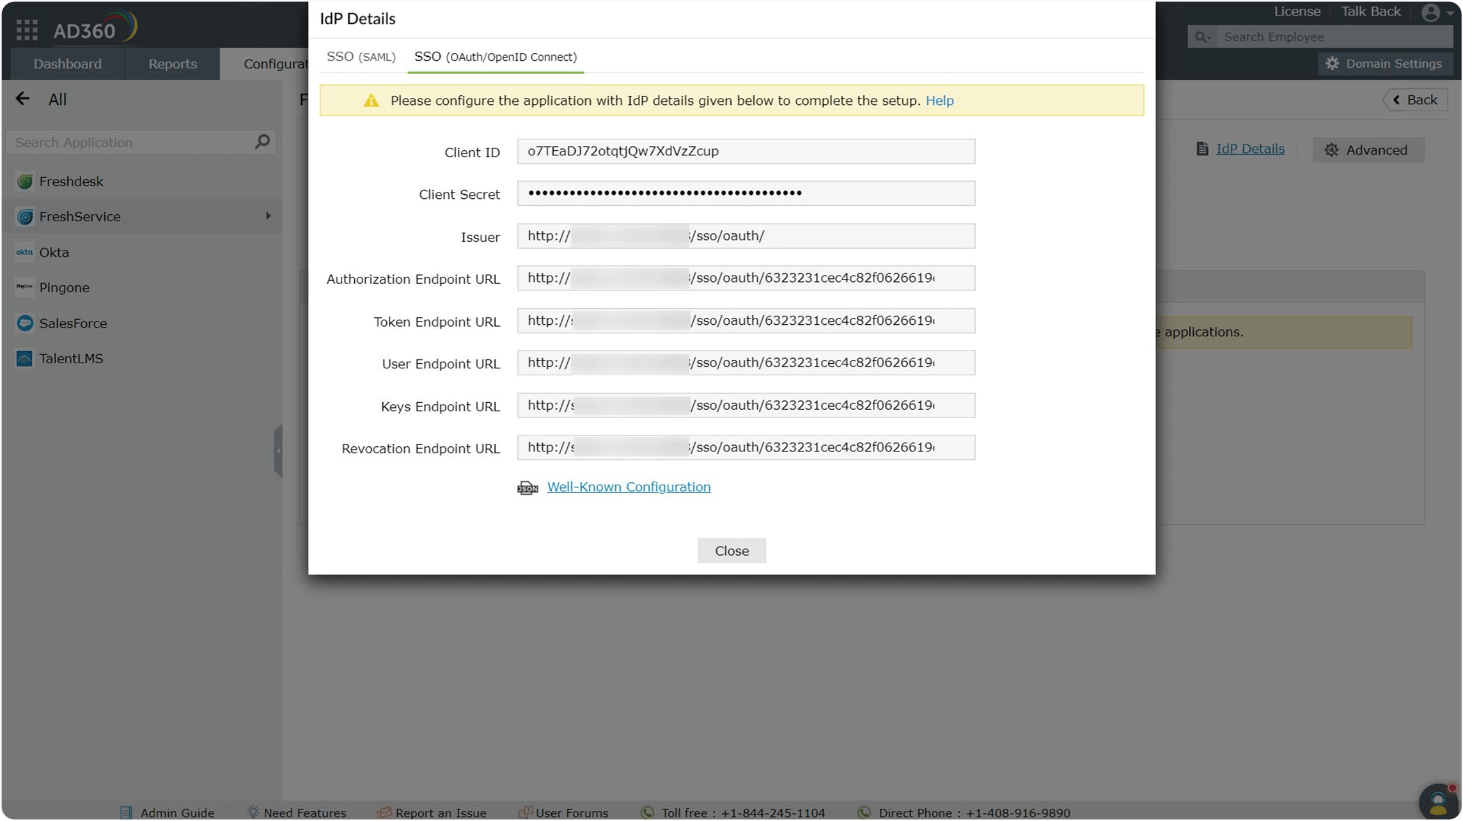Close the IdP Details dialog
Viewport: 1463px width, 821px height.
[x=731, y=551]
